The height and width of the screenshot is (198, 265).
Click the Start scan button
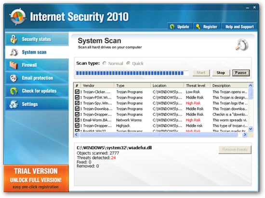201,73
